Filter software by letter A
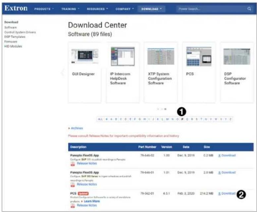The width and height of the screenshot is (257, 212). 112,119
